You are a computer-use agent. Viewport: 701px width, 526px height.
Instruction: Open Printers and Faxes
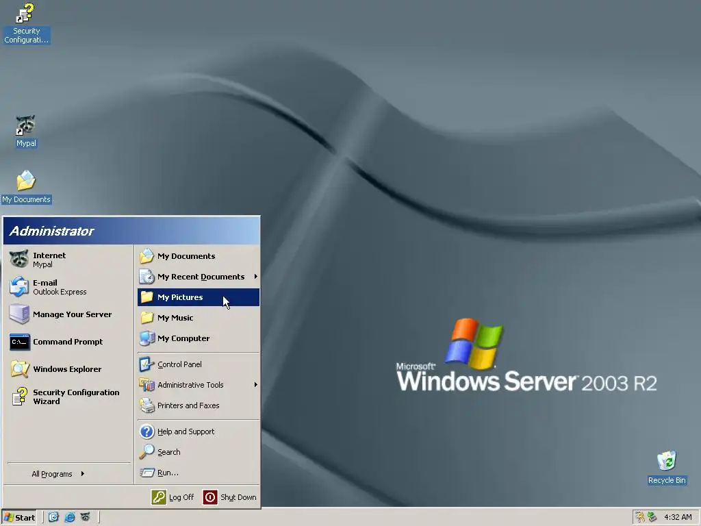199,405
